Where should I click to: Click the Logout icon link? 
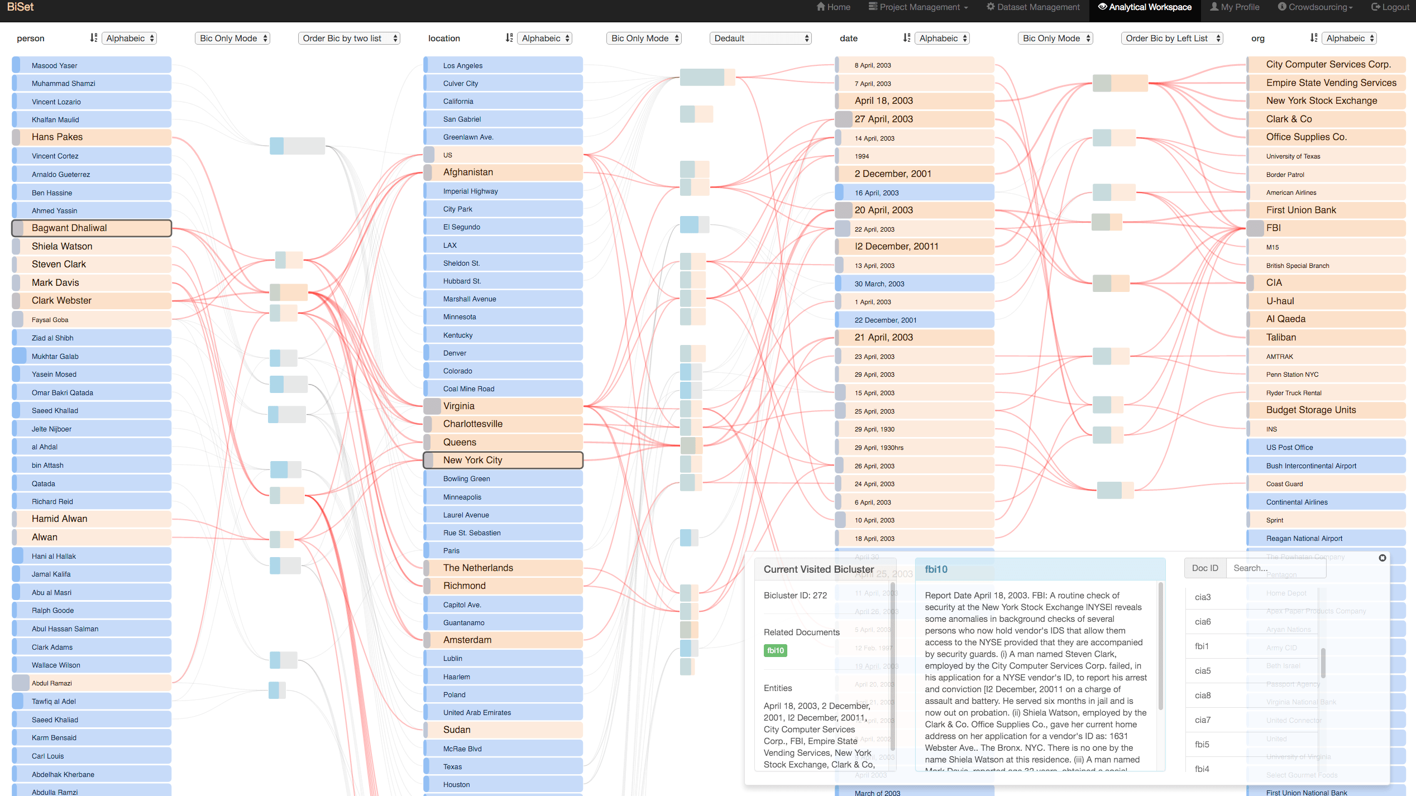coord(1390,7)
